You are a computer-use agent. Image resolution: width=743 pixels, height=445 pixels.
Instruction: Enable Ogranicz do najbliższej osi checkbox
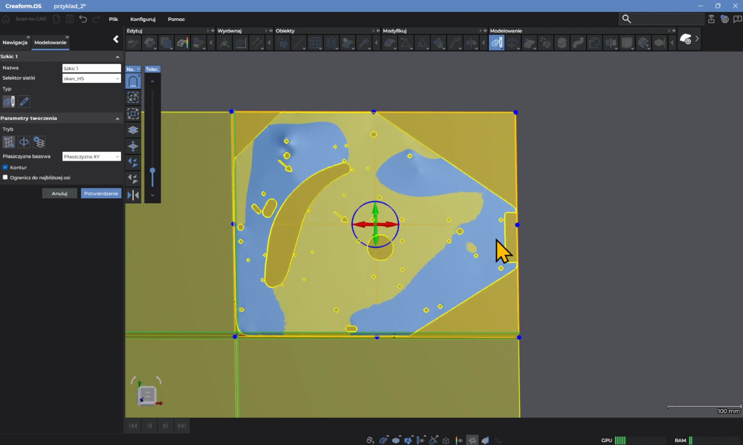[5, 177]
